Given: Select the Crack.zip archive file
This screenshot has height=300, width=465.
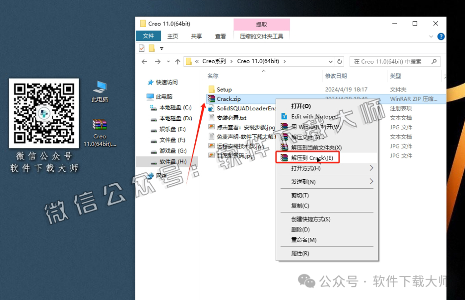Looking at the screenshot, I should click(224, 99).
